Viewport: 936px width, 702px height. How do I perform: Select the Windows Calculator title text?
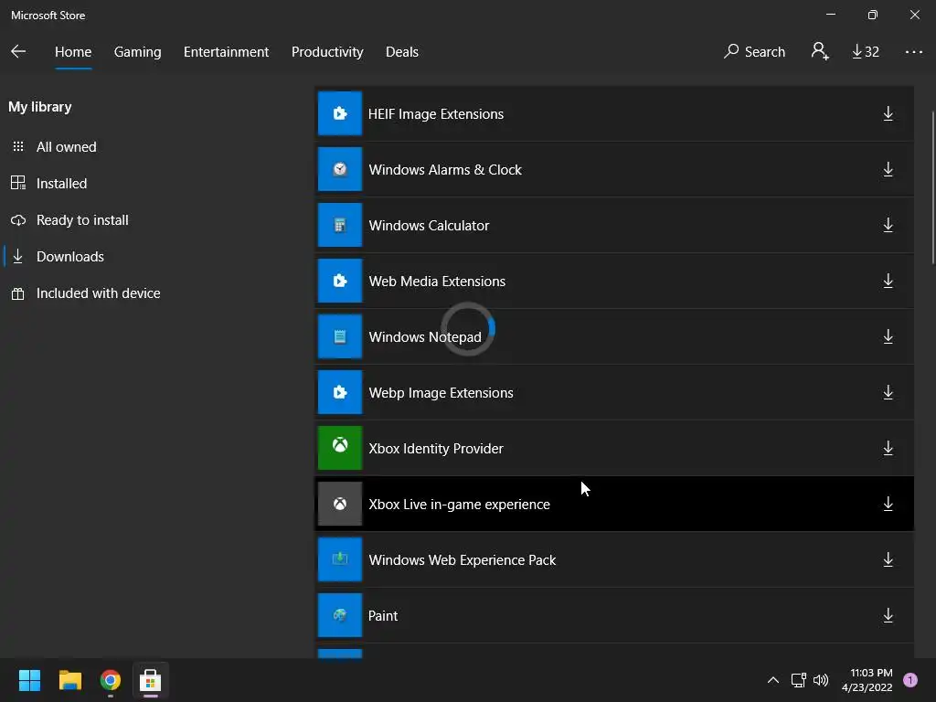pyautogui.click(x=429, y=226)
